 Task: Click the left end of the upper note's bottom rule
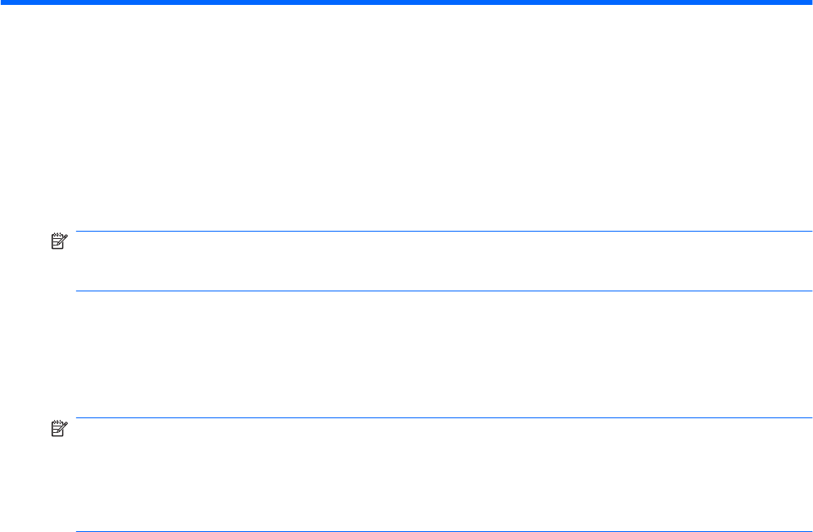(80, 291)
